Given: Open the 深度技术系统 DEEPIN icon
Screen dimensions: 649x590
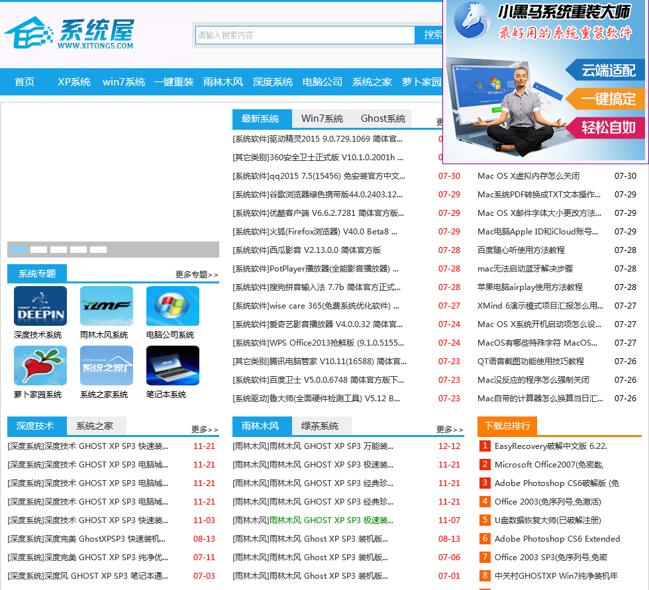Looking at the screenshot, I should pyautogui.click(x=40, y=306).
